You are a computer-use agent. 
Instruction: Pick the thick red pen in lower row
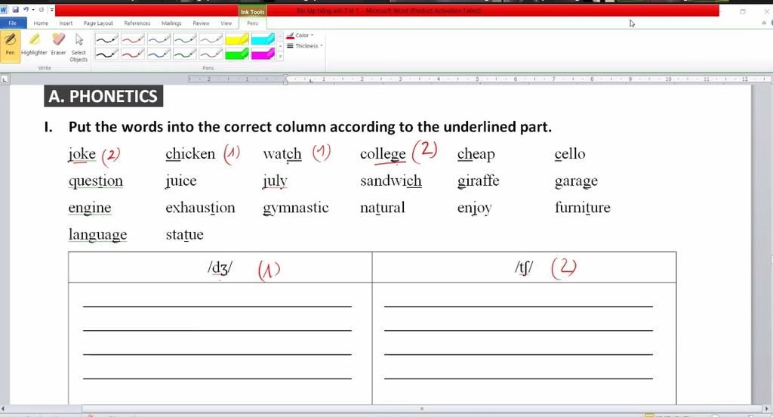tap(133, 54)
